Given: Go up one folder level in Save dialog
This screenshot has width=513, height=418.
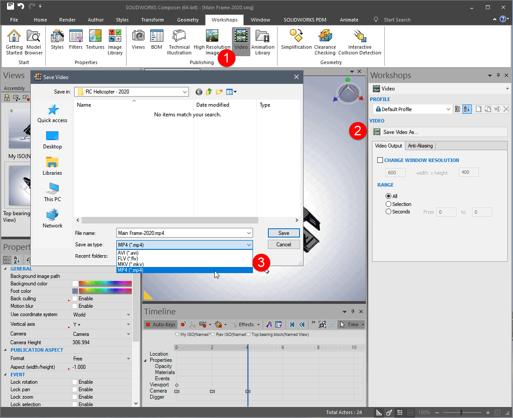Looking at the screenshot, I should pos(209,92).
